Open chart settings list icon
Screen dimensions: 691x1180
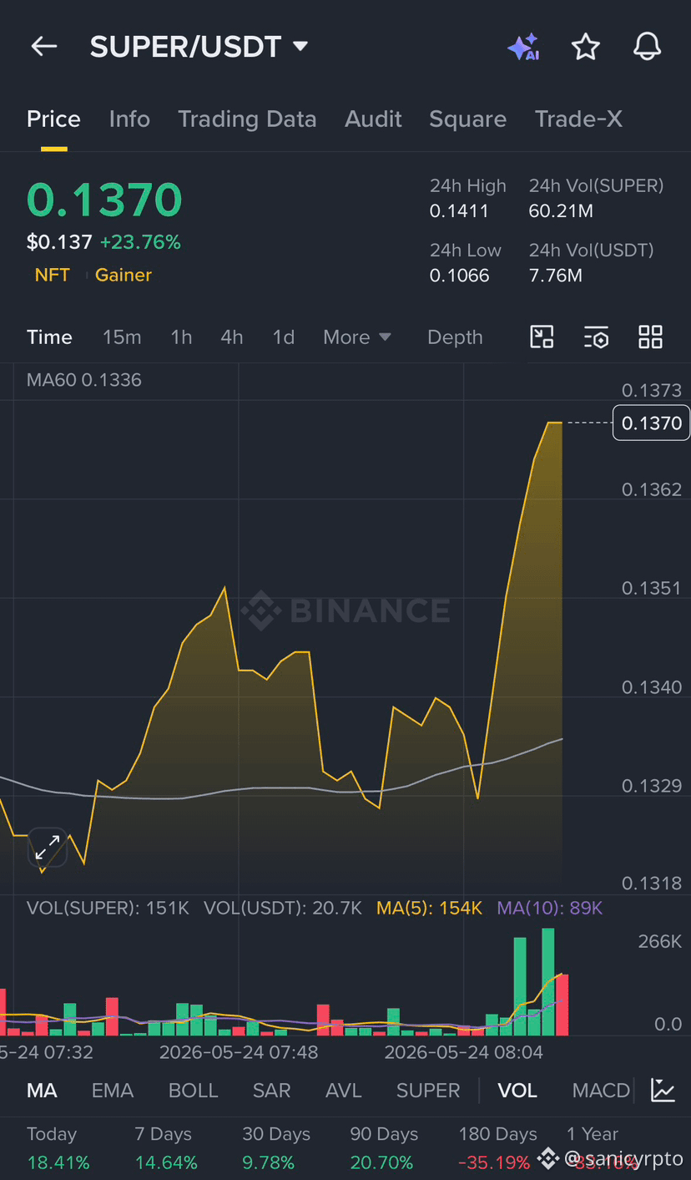(x=596, y=337)
